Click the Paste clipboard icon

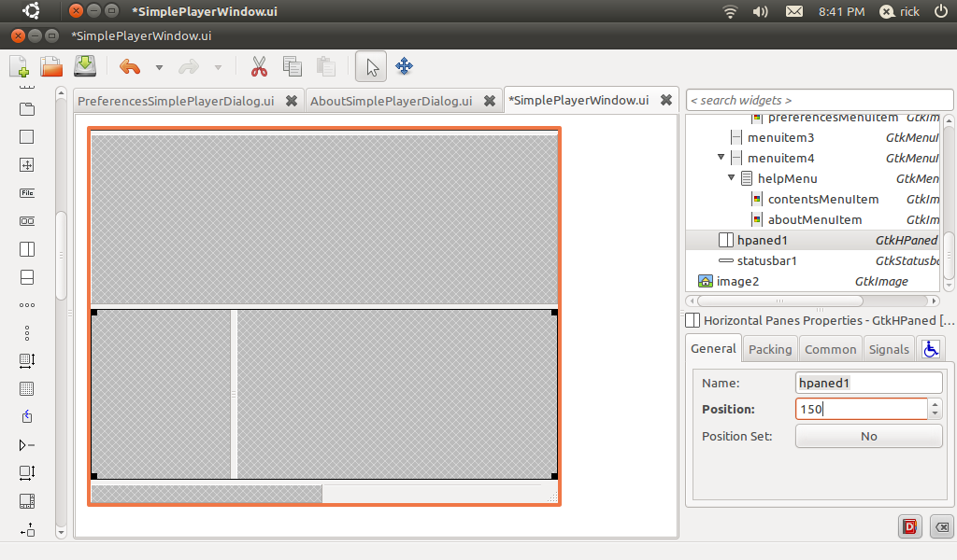pos(326,66)
